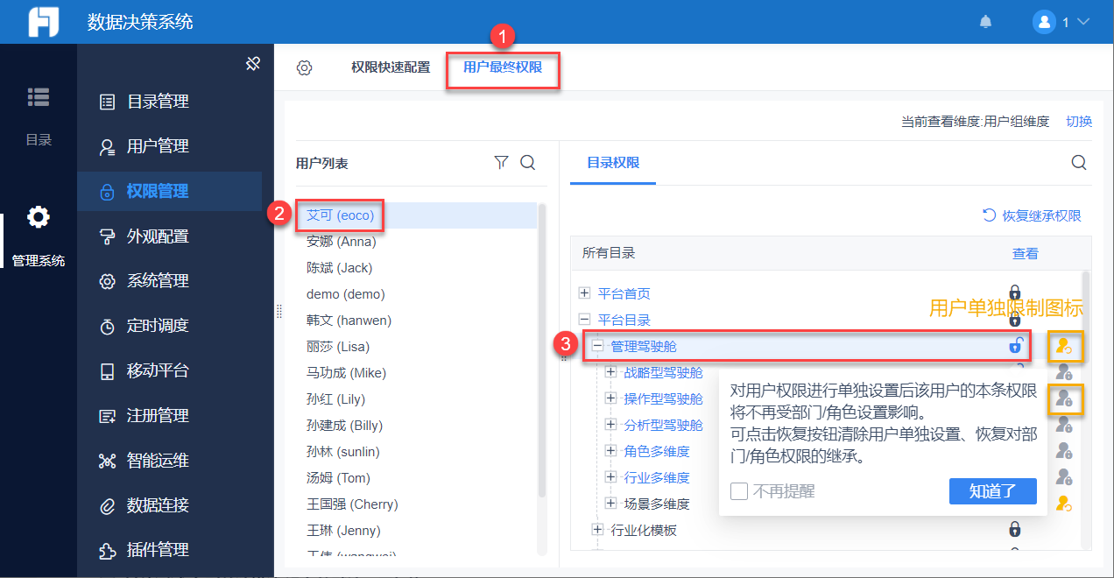
Task: Click the 系统管理 gear icon
Action: pos(107,281)
